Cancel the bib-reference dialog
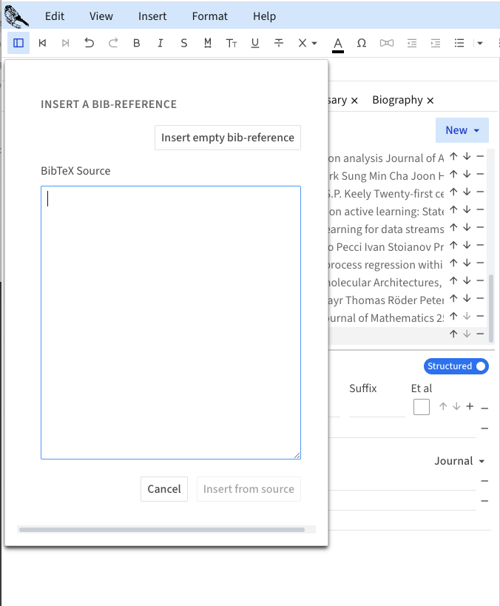 [x=164, y=489]
